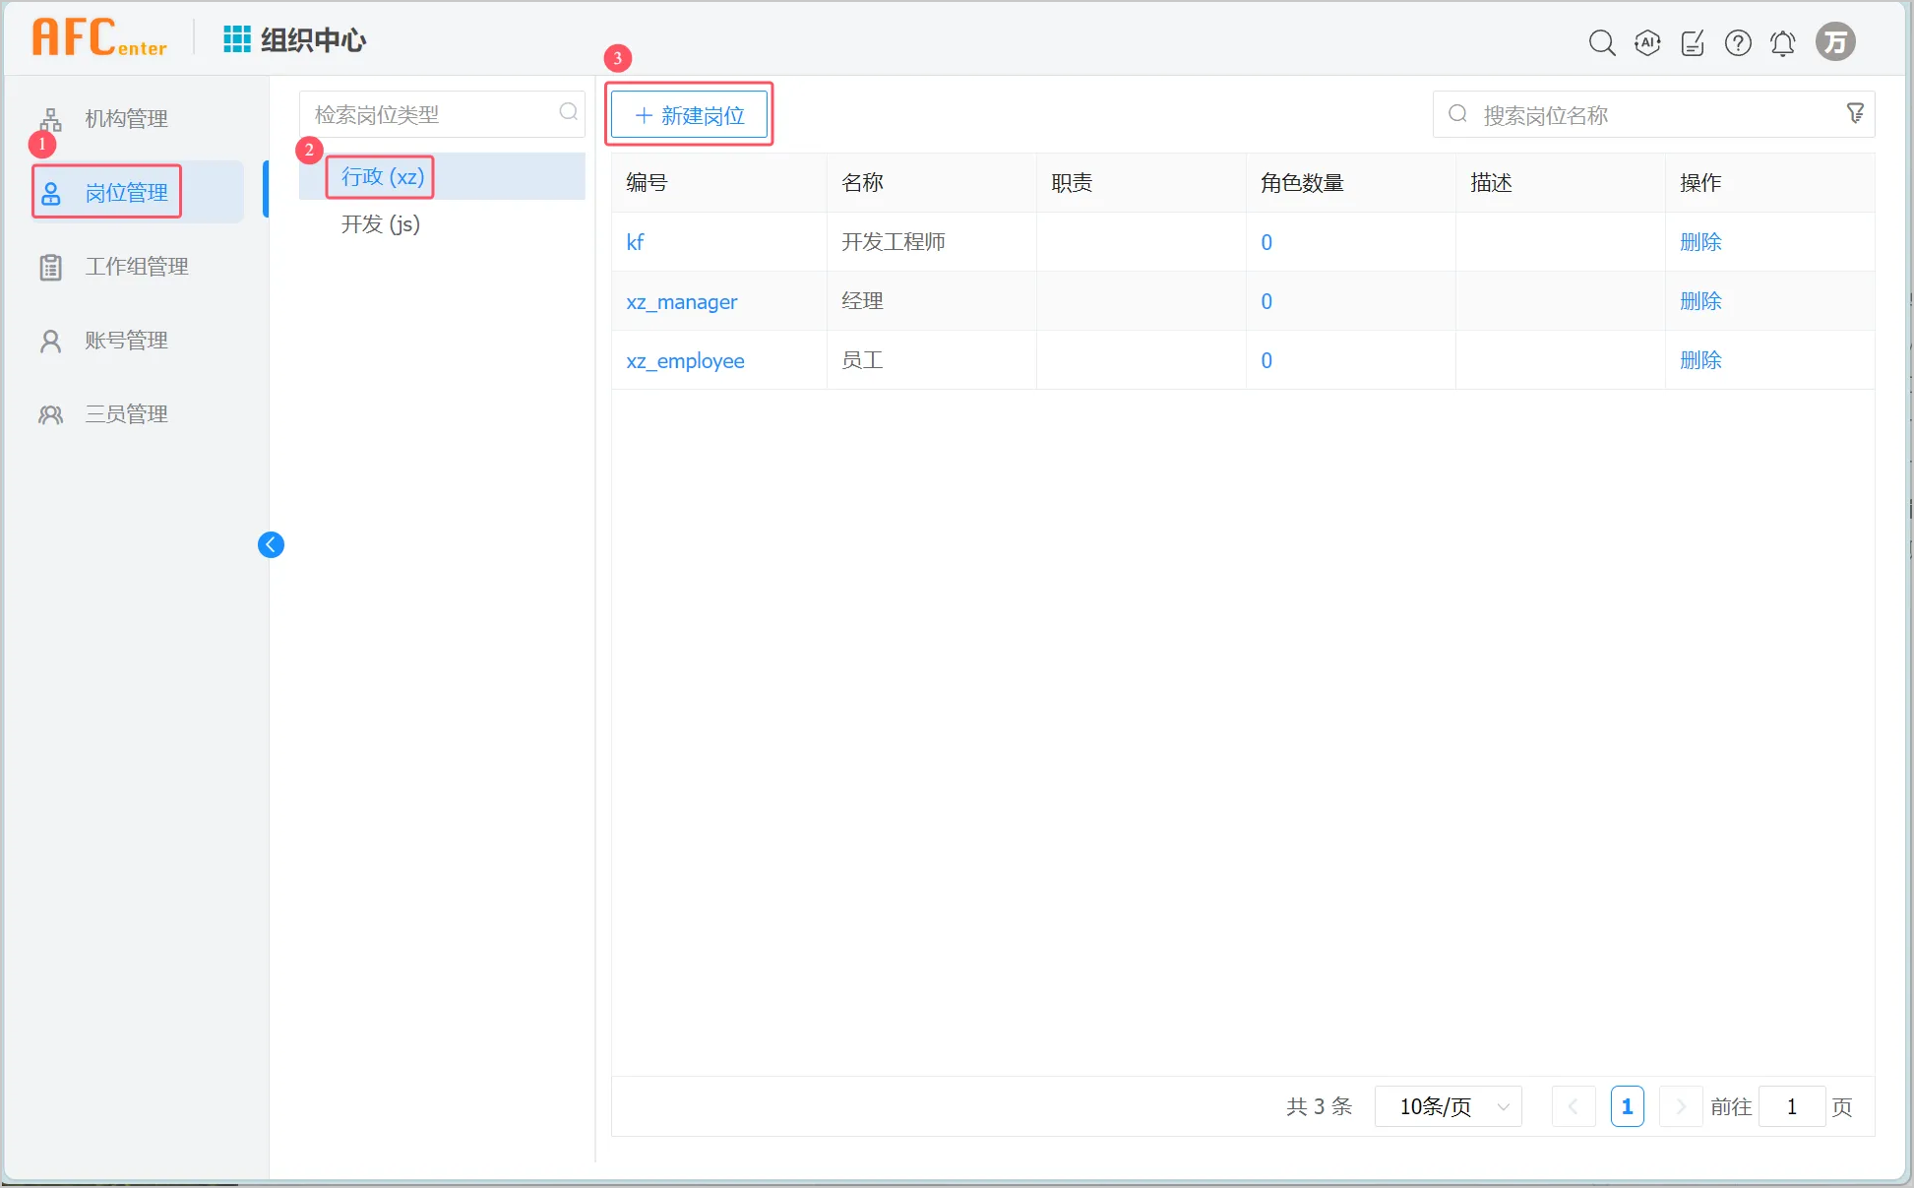1914x1188 pixels.
Task: Open the AI assistant icon
Action: (1647, 42)
